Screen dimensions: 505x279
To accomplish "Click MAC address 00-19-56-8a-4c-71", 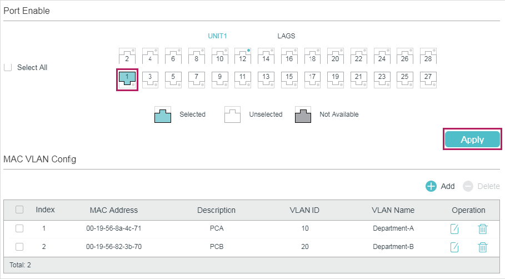I will pyautogui.click(x=114, y=228).
